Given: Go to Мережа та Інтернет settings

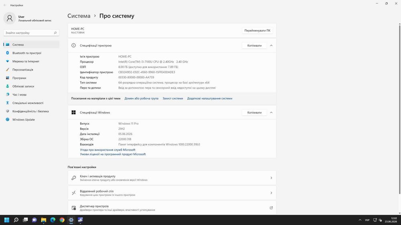Looking at the screenshot, I should (31, 62).
